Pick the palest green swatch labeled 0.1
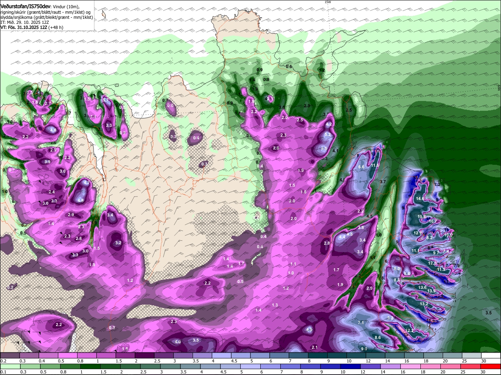Screen dimensions: 501x375 (x=10, y=366)
